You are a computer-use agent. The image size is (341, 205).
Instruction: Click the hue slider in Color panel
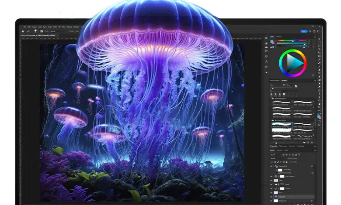[x=292, y=40]
